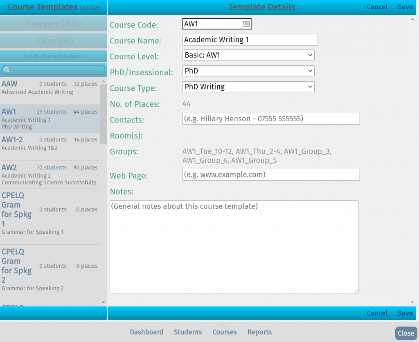
Task: Open the Students tab
Action: [187, 332]
